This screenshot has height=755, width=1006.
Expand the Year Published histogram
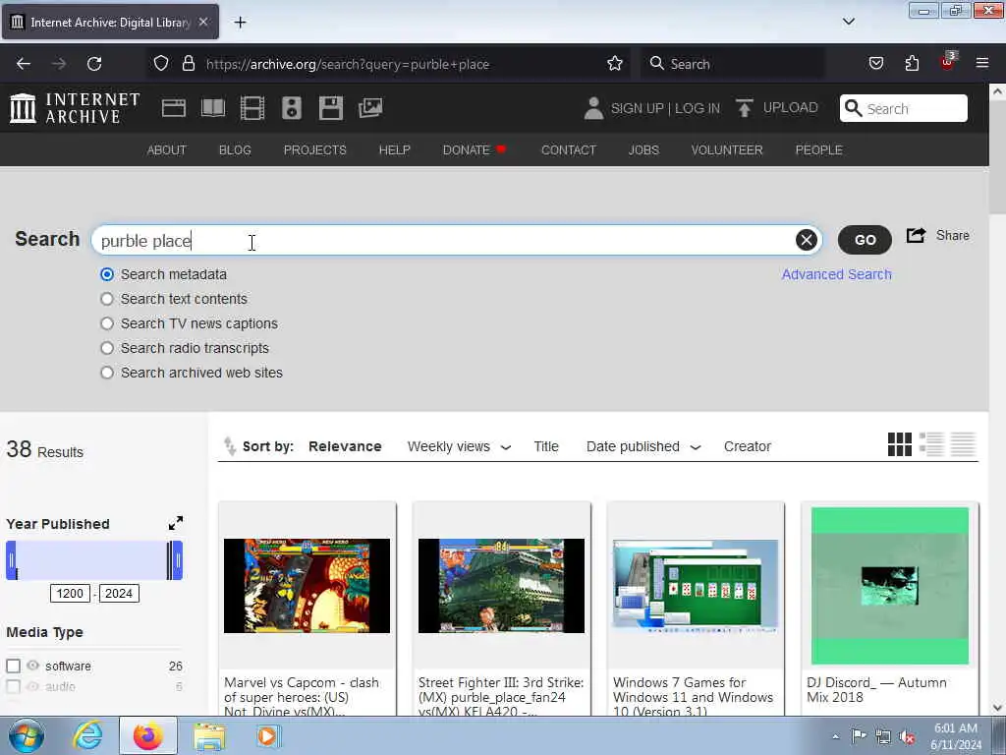(x=175, y=523)
